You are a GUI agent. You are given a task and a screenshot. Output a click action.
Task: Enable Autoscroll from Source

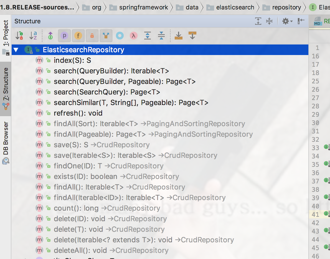coord(192,36)
